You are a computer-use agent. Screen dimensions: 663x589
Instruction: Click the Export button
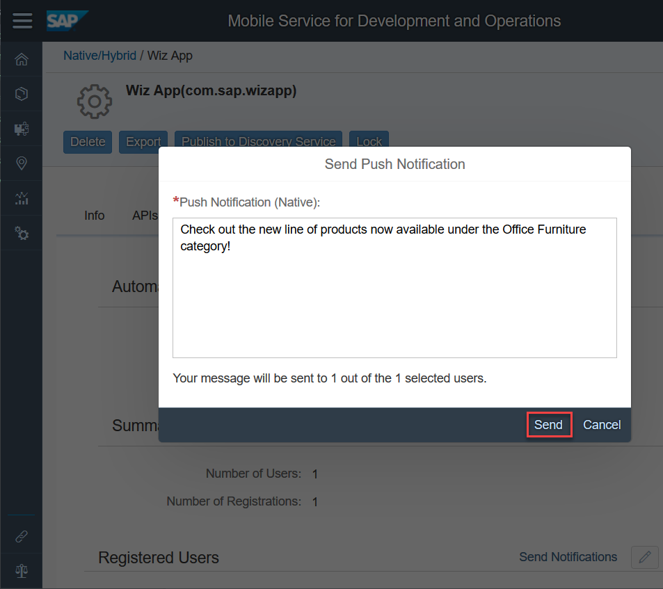tap(143, 142)
